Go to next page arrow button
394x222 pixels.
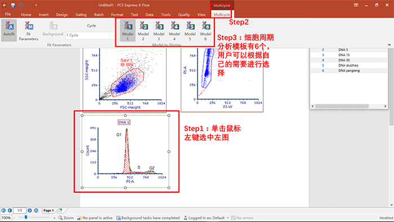(x=30, y=210)
